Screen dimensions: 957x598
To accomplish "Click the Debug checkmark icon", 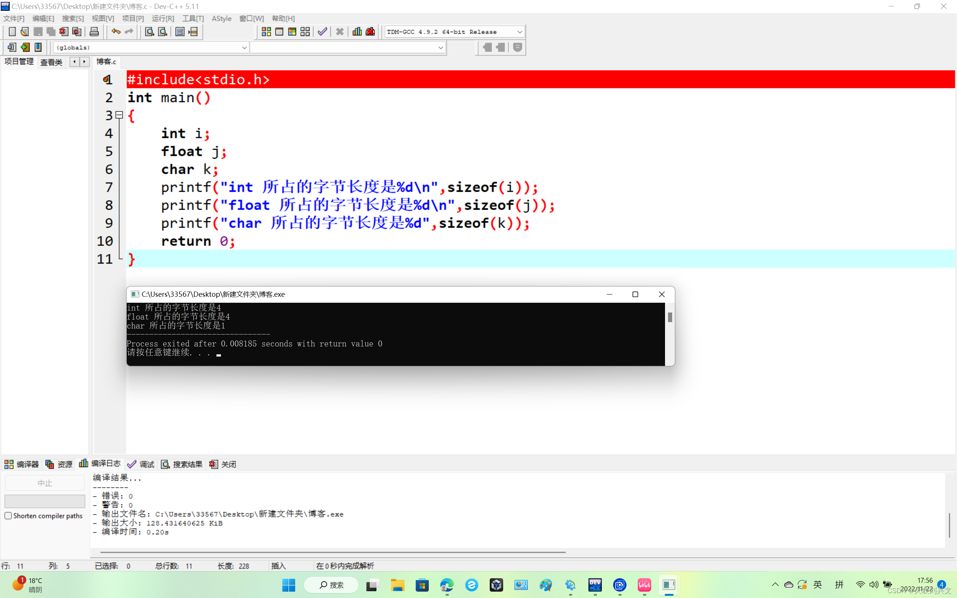I will pos(322,32).
